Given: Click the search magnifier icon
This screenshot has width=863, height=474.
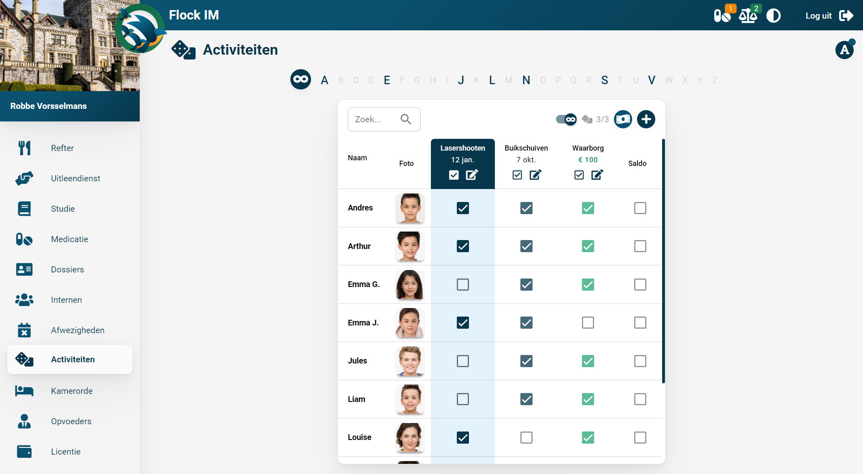Looking at the screenshot, I should click(406, 119).
